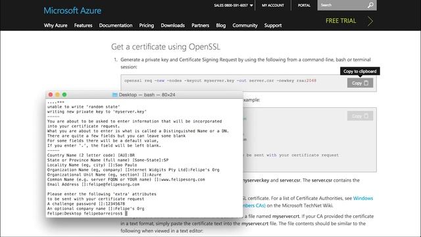The image size is (421, 237).
Task: Click the 'A challenge password' terminal line
Action: tap(86, 203)
